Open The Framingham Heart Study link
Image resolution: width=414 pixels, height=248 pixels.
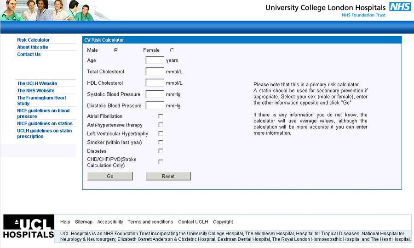coord(41,100)
